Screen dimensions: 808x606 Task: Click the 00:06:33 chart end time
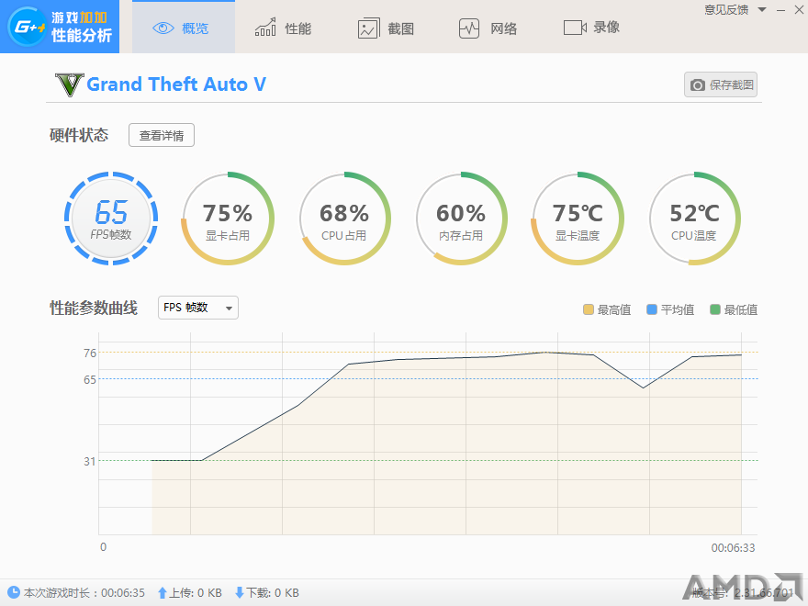pos(733,548)
